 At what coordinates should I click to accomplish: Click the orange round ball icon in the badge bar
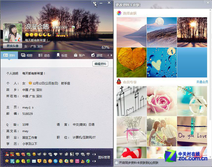point(50,161)
